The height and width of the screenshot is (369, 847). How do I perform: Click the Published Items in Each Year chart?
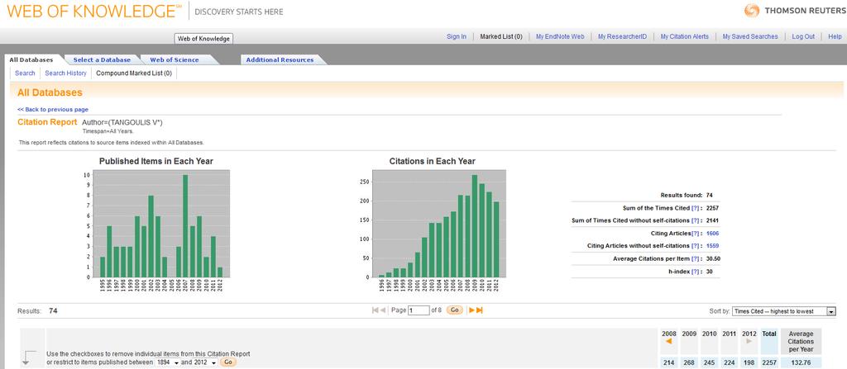click(156, 225)
